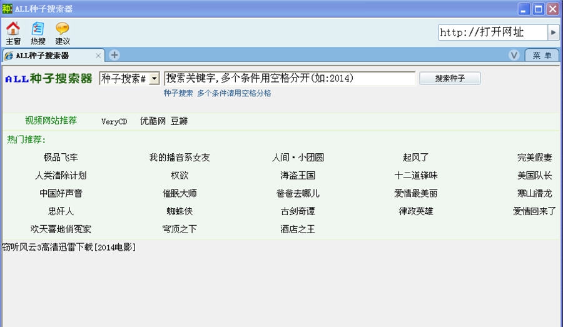
Task: Click the go arrow beside the URL box
Action: click(554, 33)
